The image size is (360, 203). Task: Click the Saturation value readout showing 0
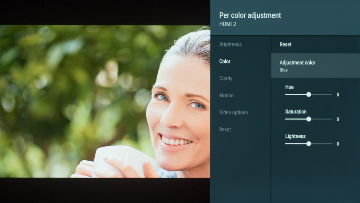point(338,119)
